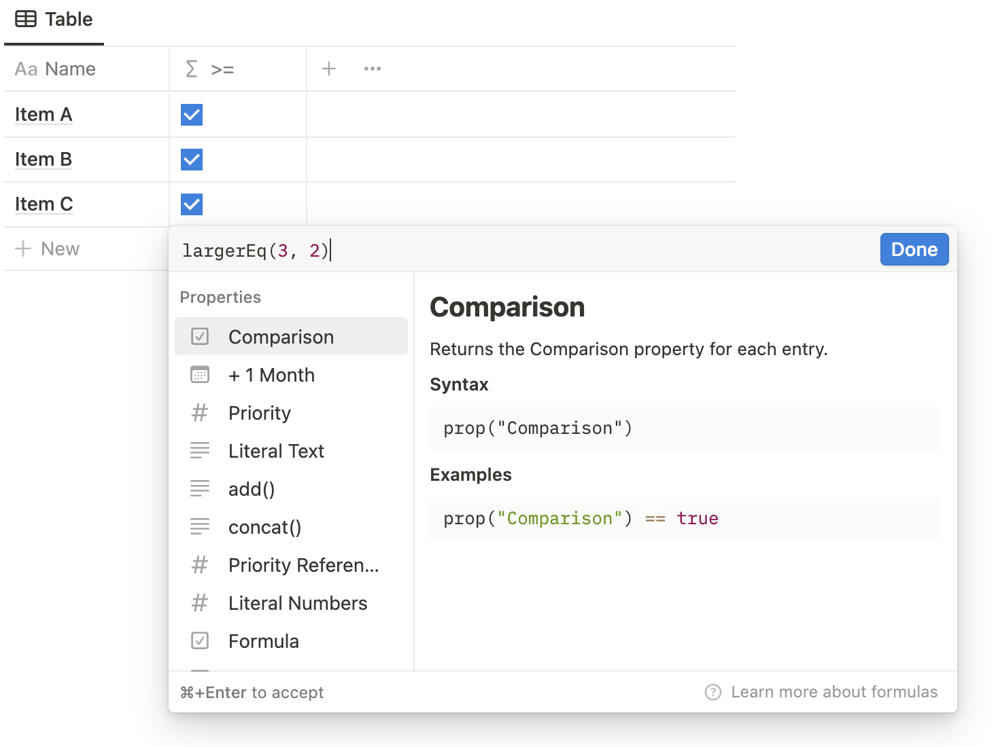This screenshot has width=998, height=747.
Task: Open the table options via the ellipsis menu
Action: pyautogui.click(x=373, y=69)
